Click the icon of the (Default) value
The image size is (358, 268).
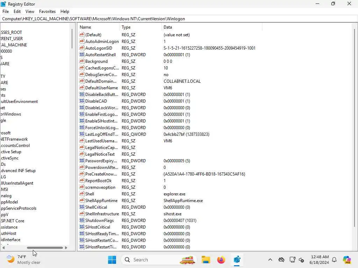82,35
